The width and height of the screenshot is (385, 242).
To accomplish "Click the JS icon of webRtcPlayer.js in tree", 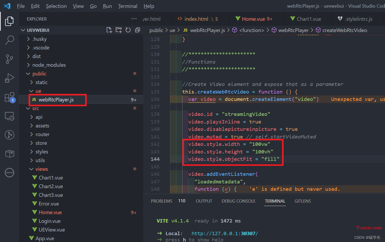I will (34, 100).
